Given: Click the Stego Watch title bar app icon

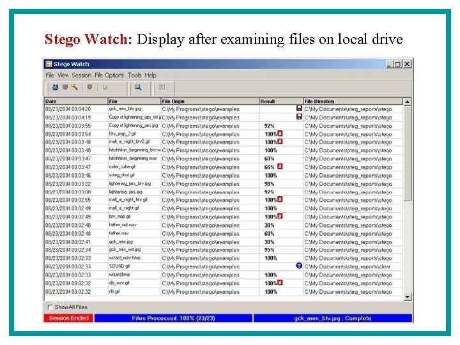Looking at the screenshot, I should point(49,64).
